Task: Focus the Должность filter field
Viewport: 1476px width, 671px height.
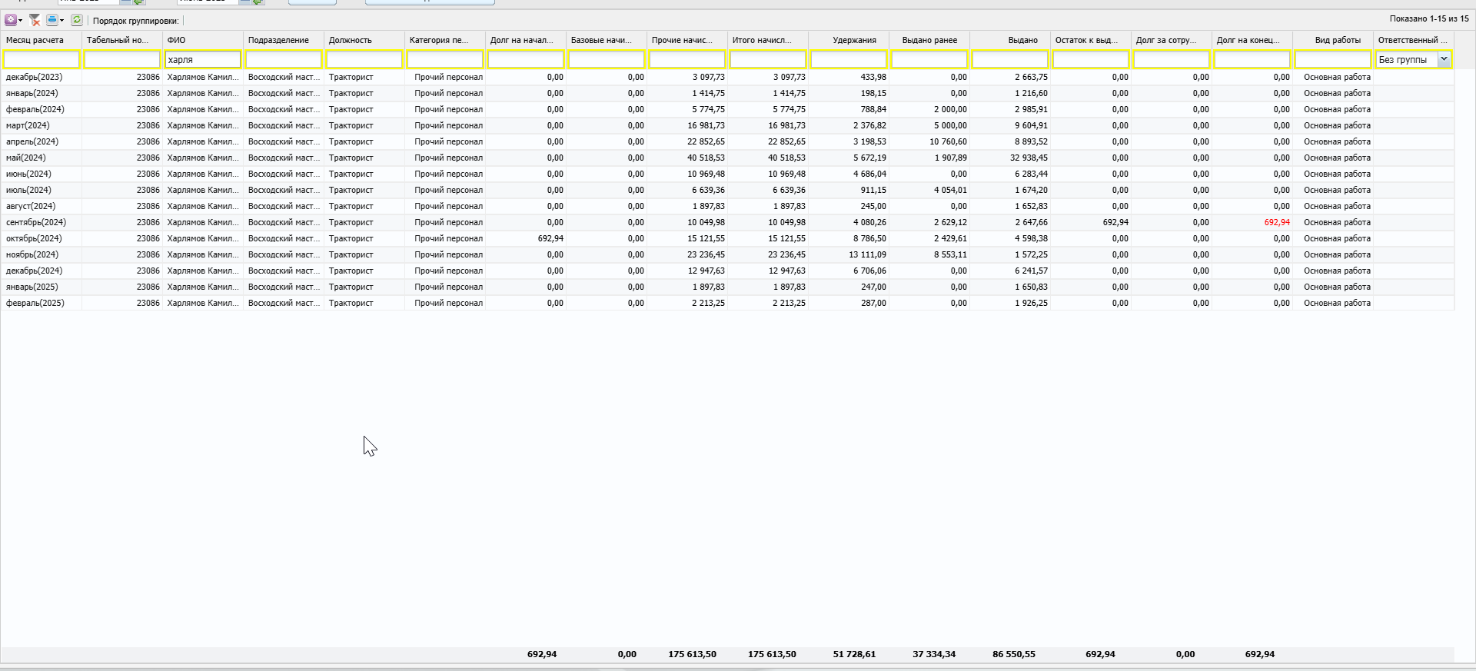Action: coord(364,59)
